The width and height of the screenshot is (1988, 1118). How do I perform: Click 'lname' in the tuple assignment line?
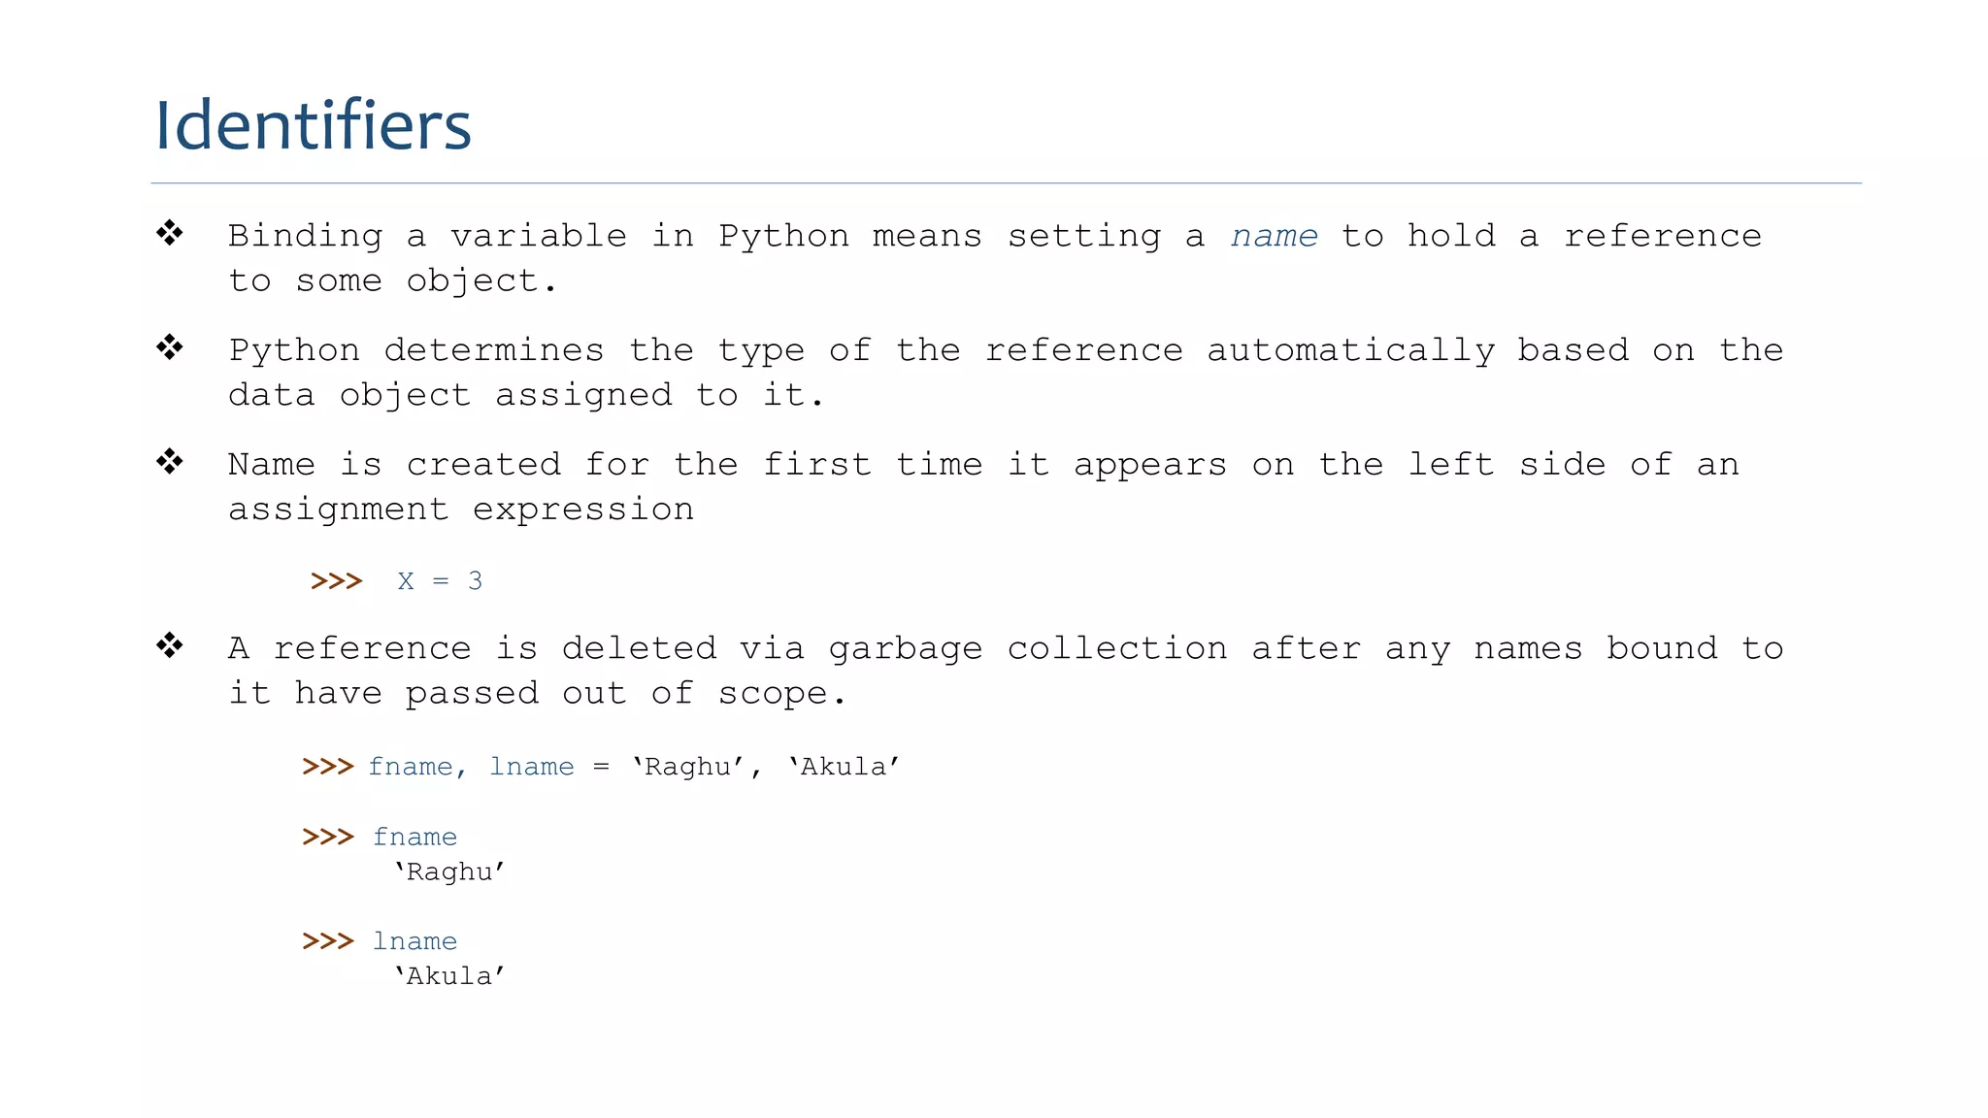click(x=531, y=767)
